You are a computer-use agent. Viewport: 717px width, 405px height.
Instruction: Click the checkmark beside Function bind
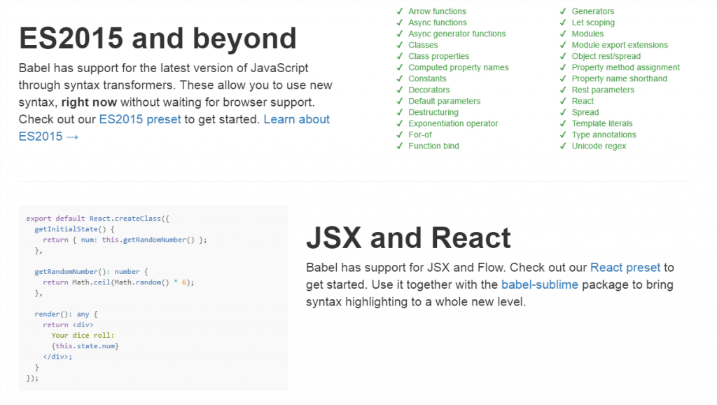pos(399,146)
